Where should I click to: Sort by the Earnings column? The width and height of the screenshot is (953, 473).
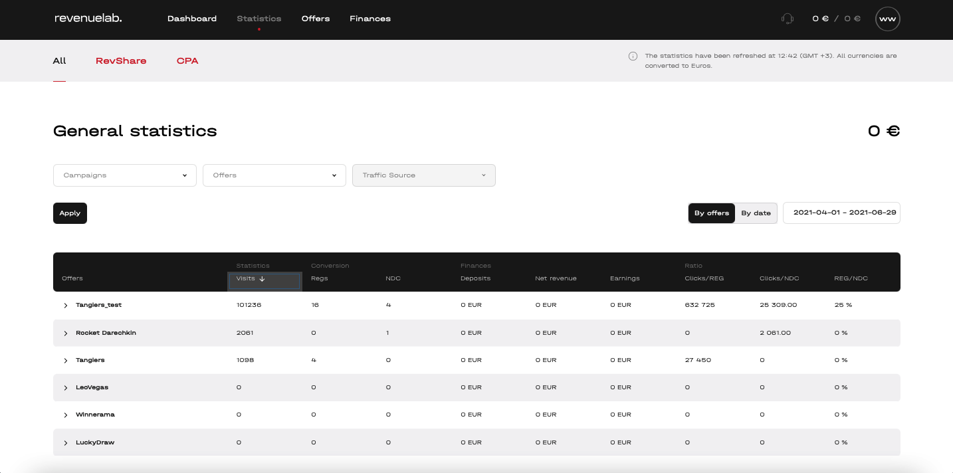coord(625,278)
